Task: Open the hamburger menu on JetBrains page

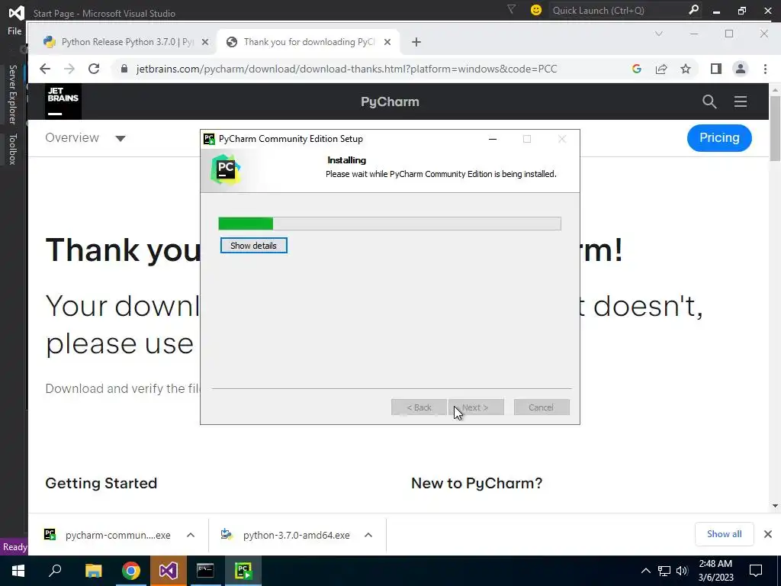Action: point(741,101)
